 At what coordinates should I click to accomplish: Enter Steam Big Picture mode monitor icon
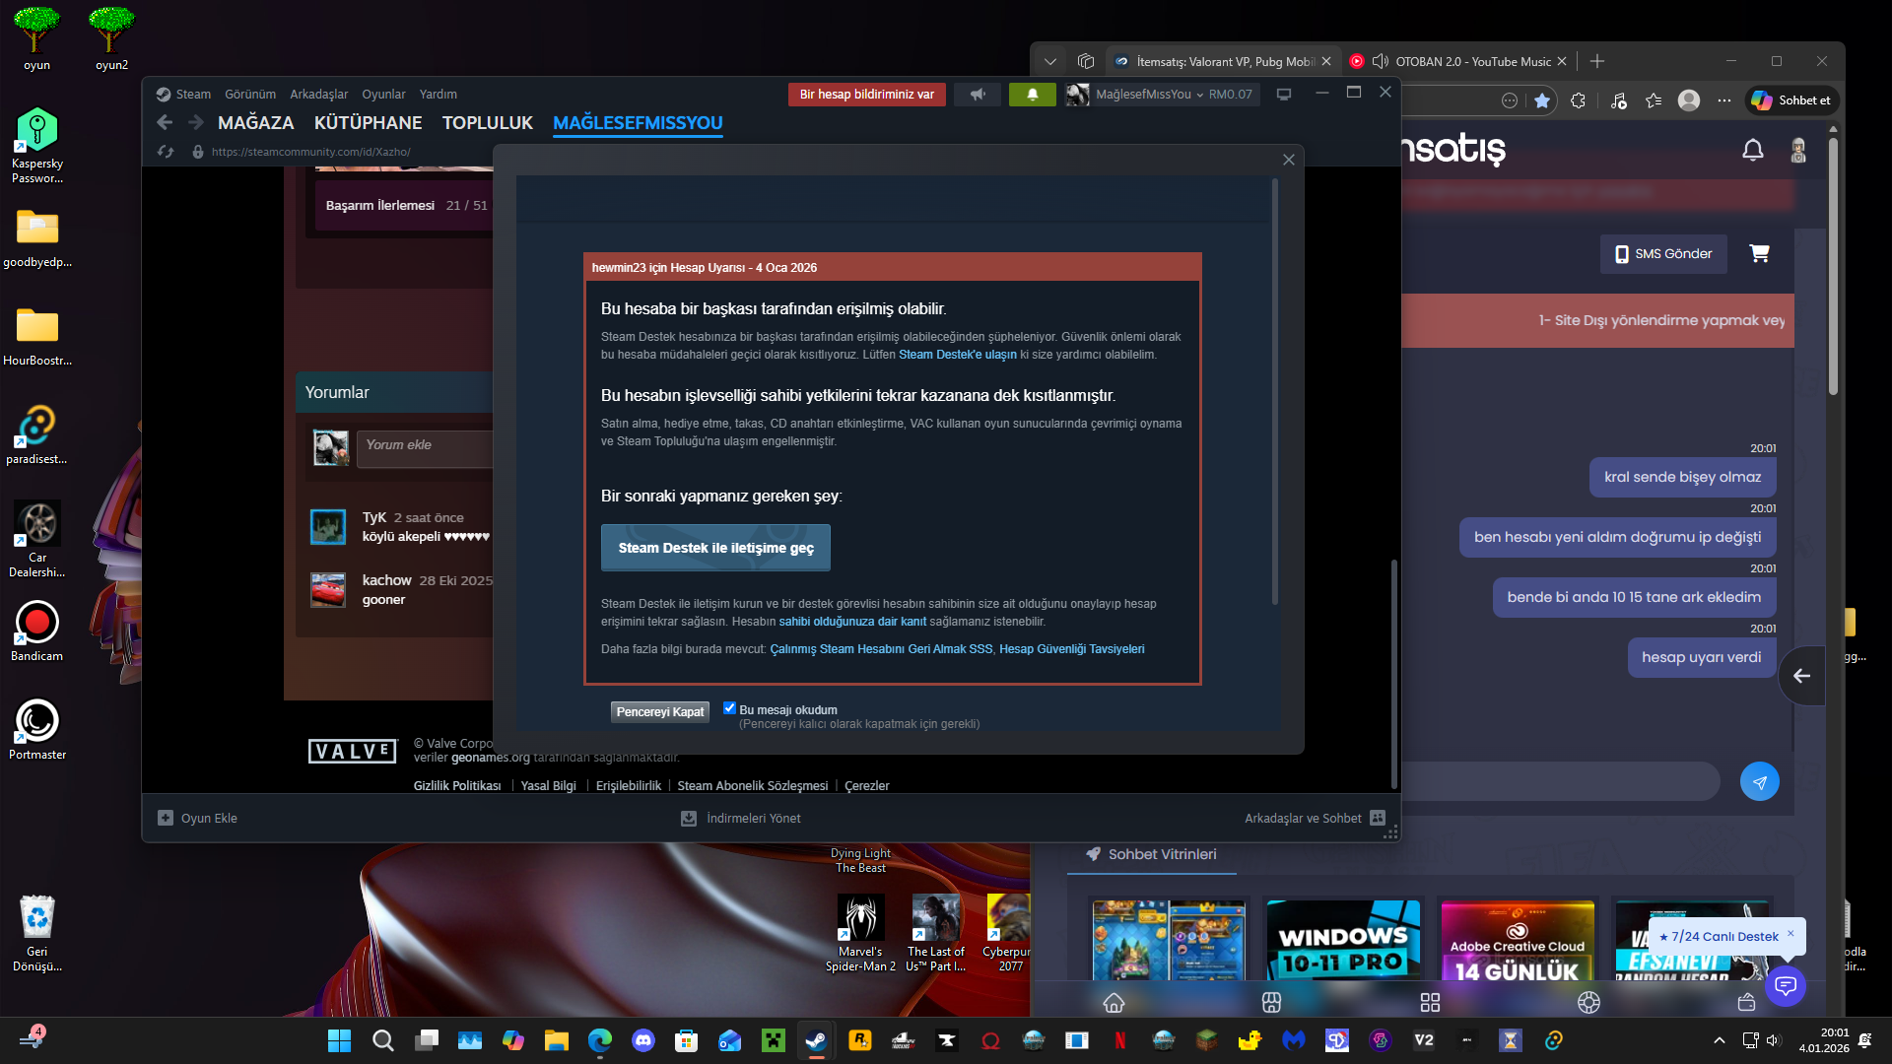(1284, 95)
